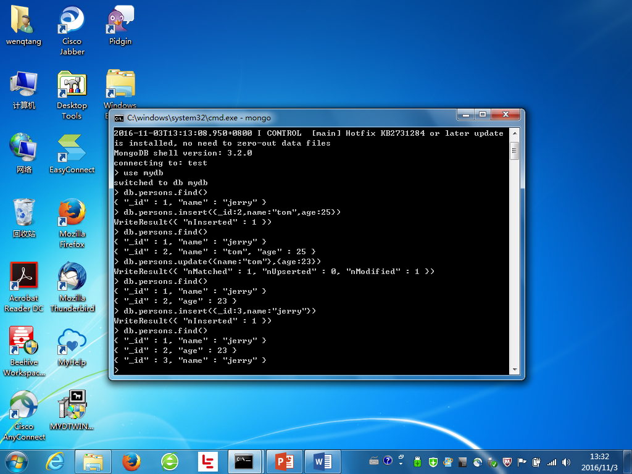Image resolution: width=632 pixels, height=474 pixels.
Task: Click the console scrollbar up arrow
Action: [x=514, y=133]
